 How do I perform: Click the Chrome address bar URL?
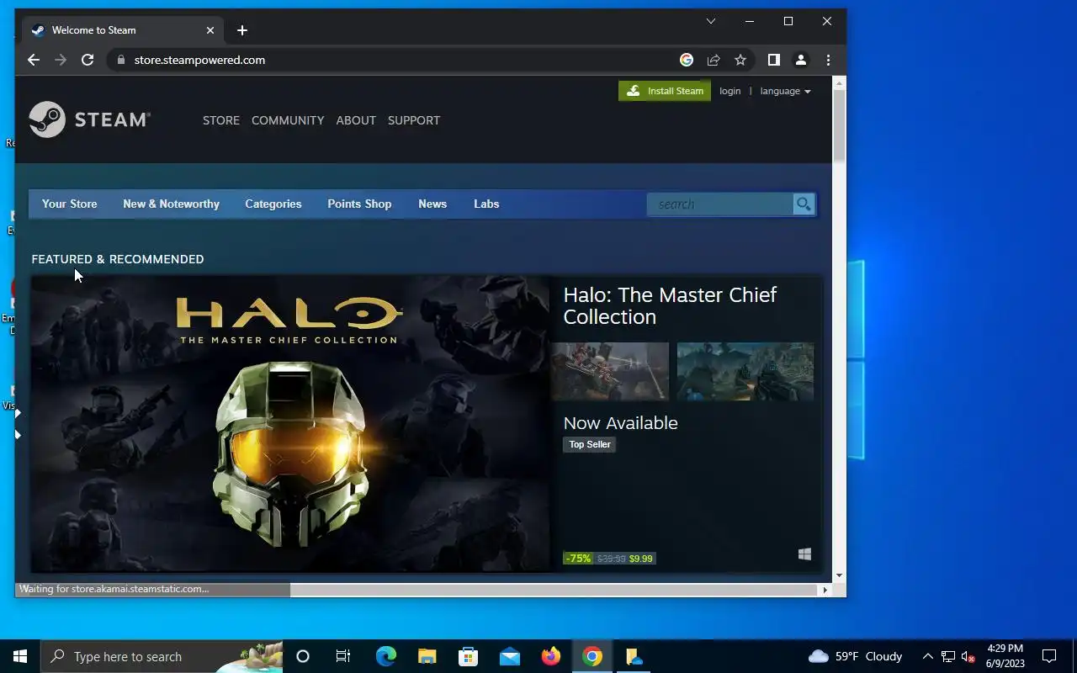coord(199,60)
